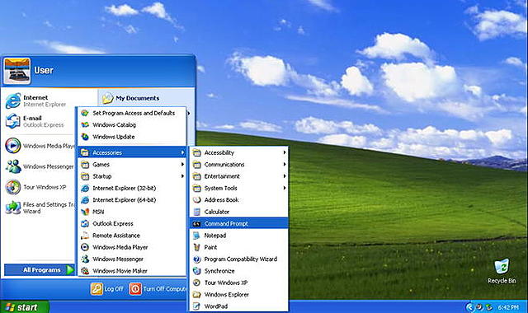Open WordPad from the submenu
528x313 pixels.
coord(238,306)
